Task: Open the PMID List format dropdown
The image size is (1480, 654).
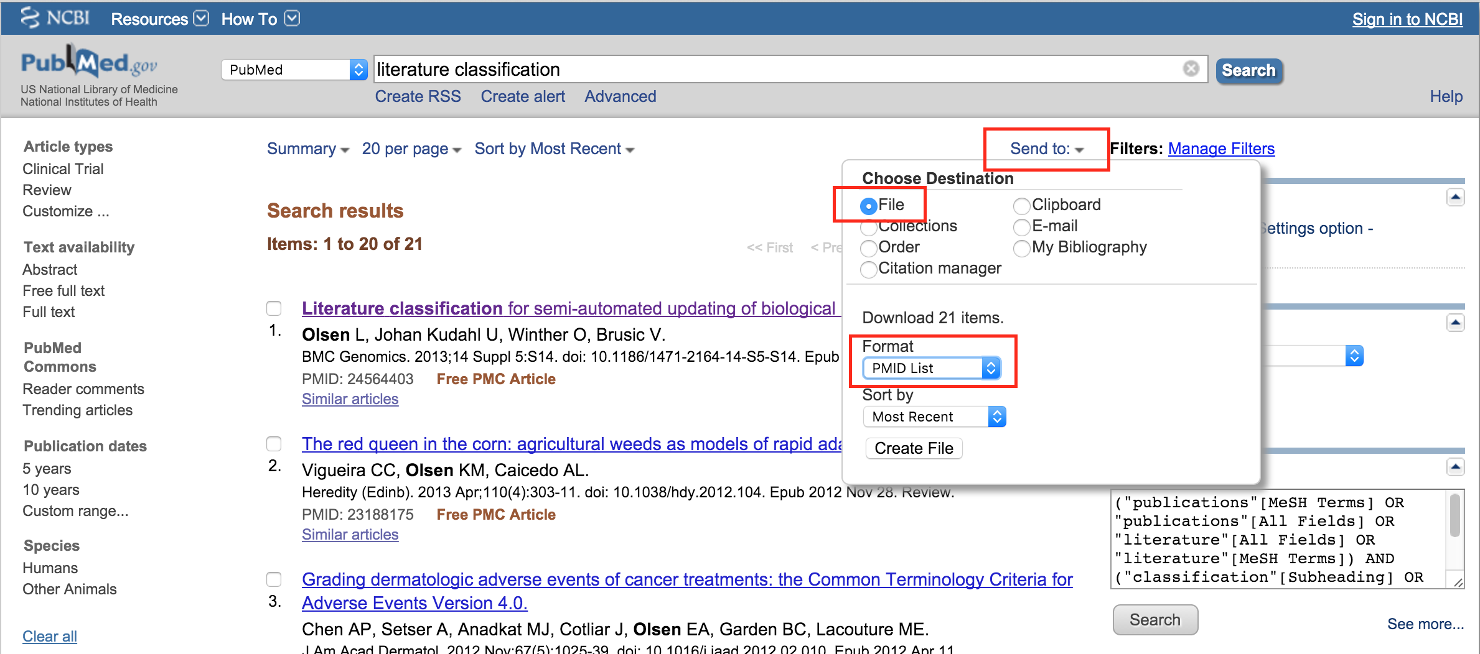Action: [x=932, y=368]
